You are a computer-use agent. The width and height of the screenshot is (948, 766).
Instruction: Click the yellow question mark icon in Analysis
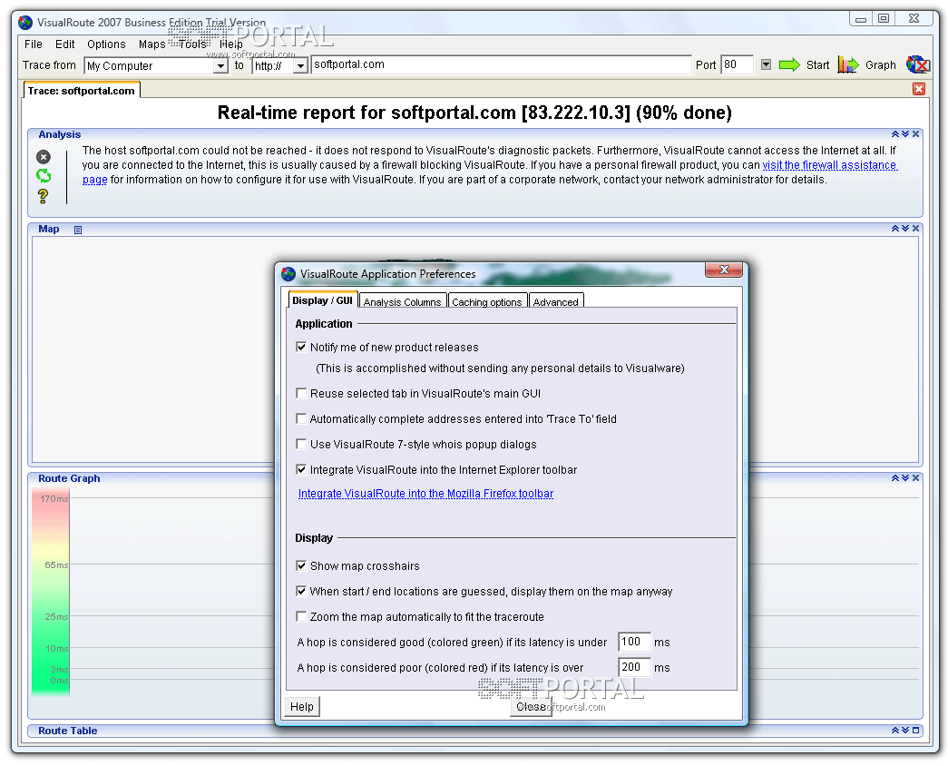43,195
